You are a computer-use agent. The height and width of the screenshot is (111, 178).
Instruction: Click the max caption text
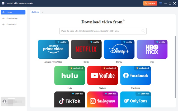(x=152, y=62)
